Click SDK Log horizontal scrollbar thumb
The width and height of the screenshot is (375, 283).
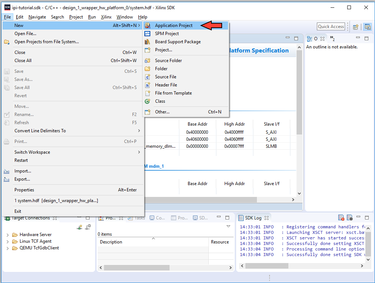pos(267,266)
